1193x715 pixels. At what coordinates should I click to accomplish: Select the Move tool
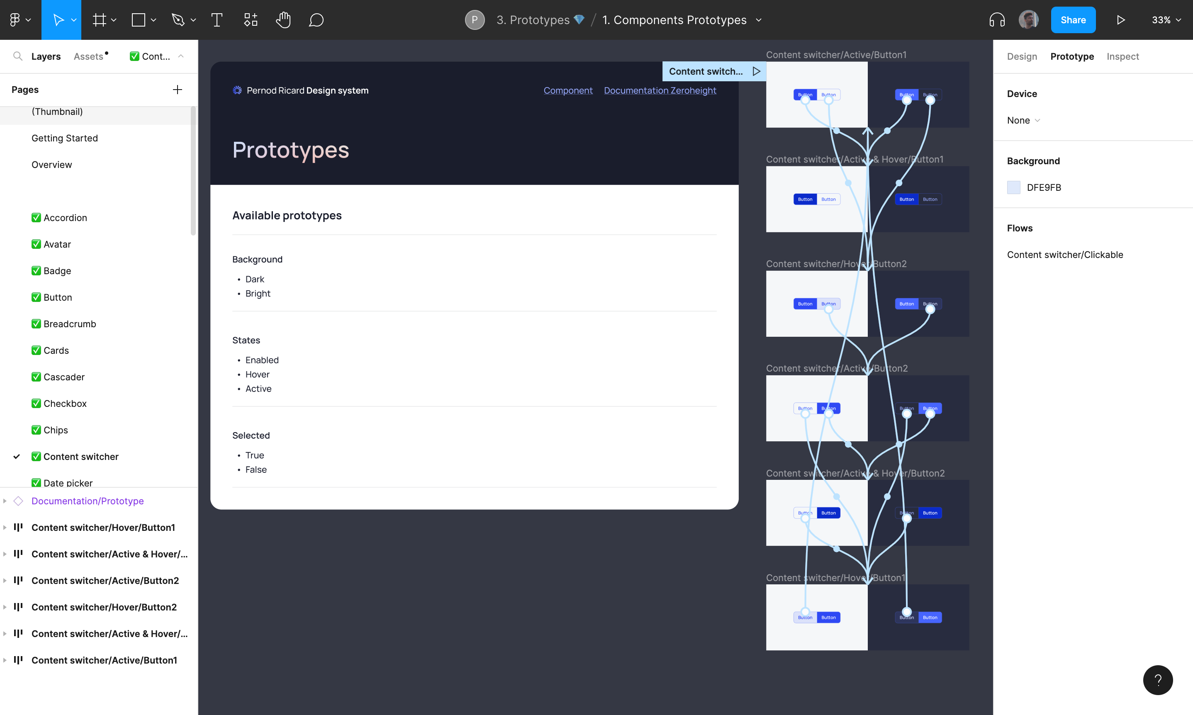pyautogui.click(x=58, y=20)
